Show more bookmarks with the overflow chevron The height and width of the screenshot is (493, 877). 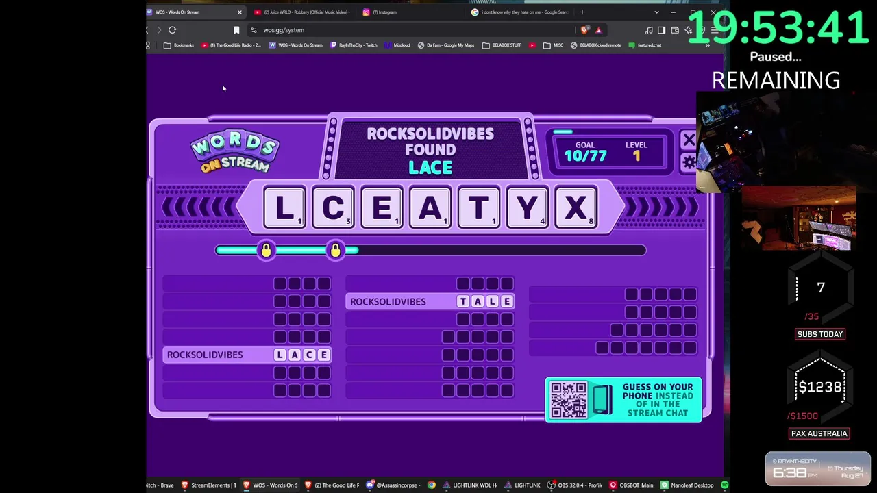(x=707, y=45)
